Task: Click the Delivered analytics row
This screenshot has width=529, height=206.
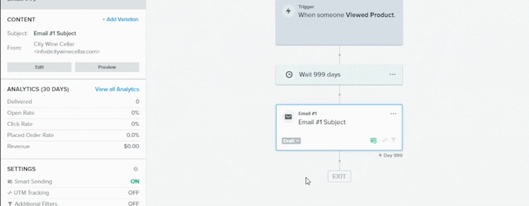Action: pos(73,101)
